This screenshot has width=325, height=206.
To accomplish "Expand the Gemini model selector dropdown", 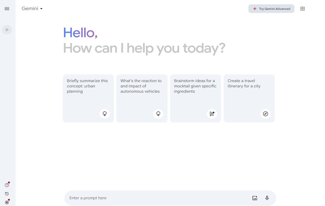I will [41, 9].
